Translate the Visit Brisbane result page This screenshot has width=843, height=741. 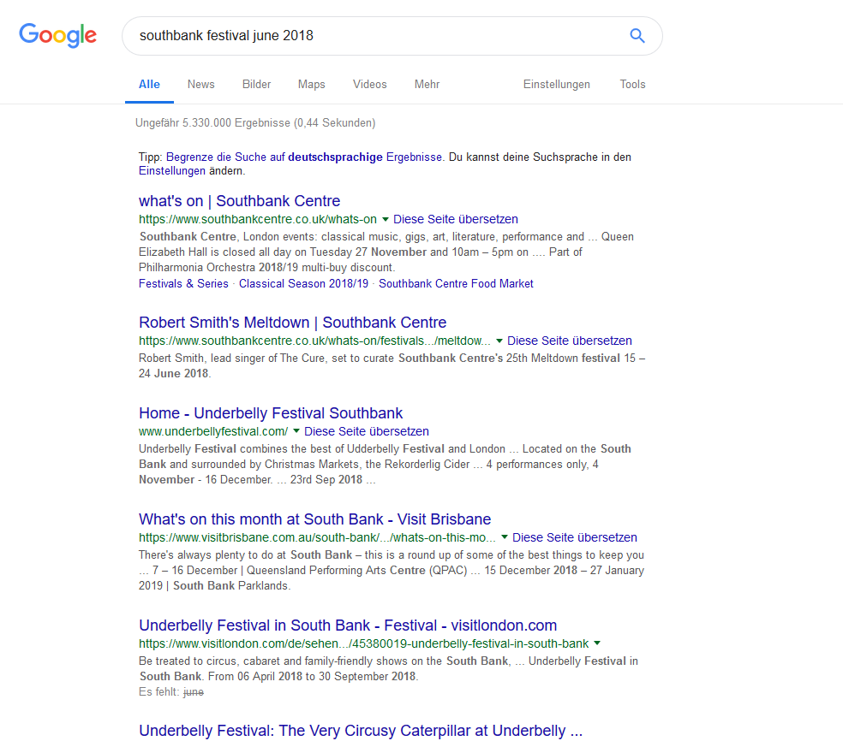575,537
